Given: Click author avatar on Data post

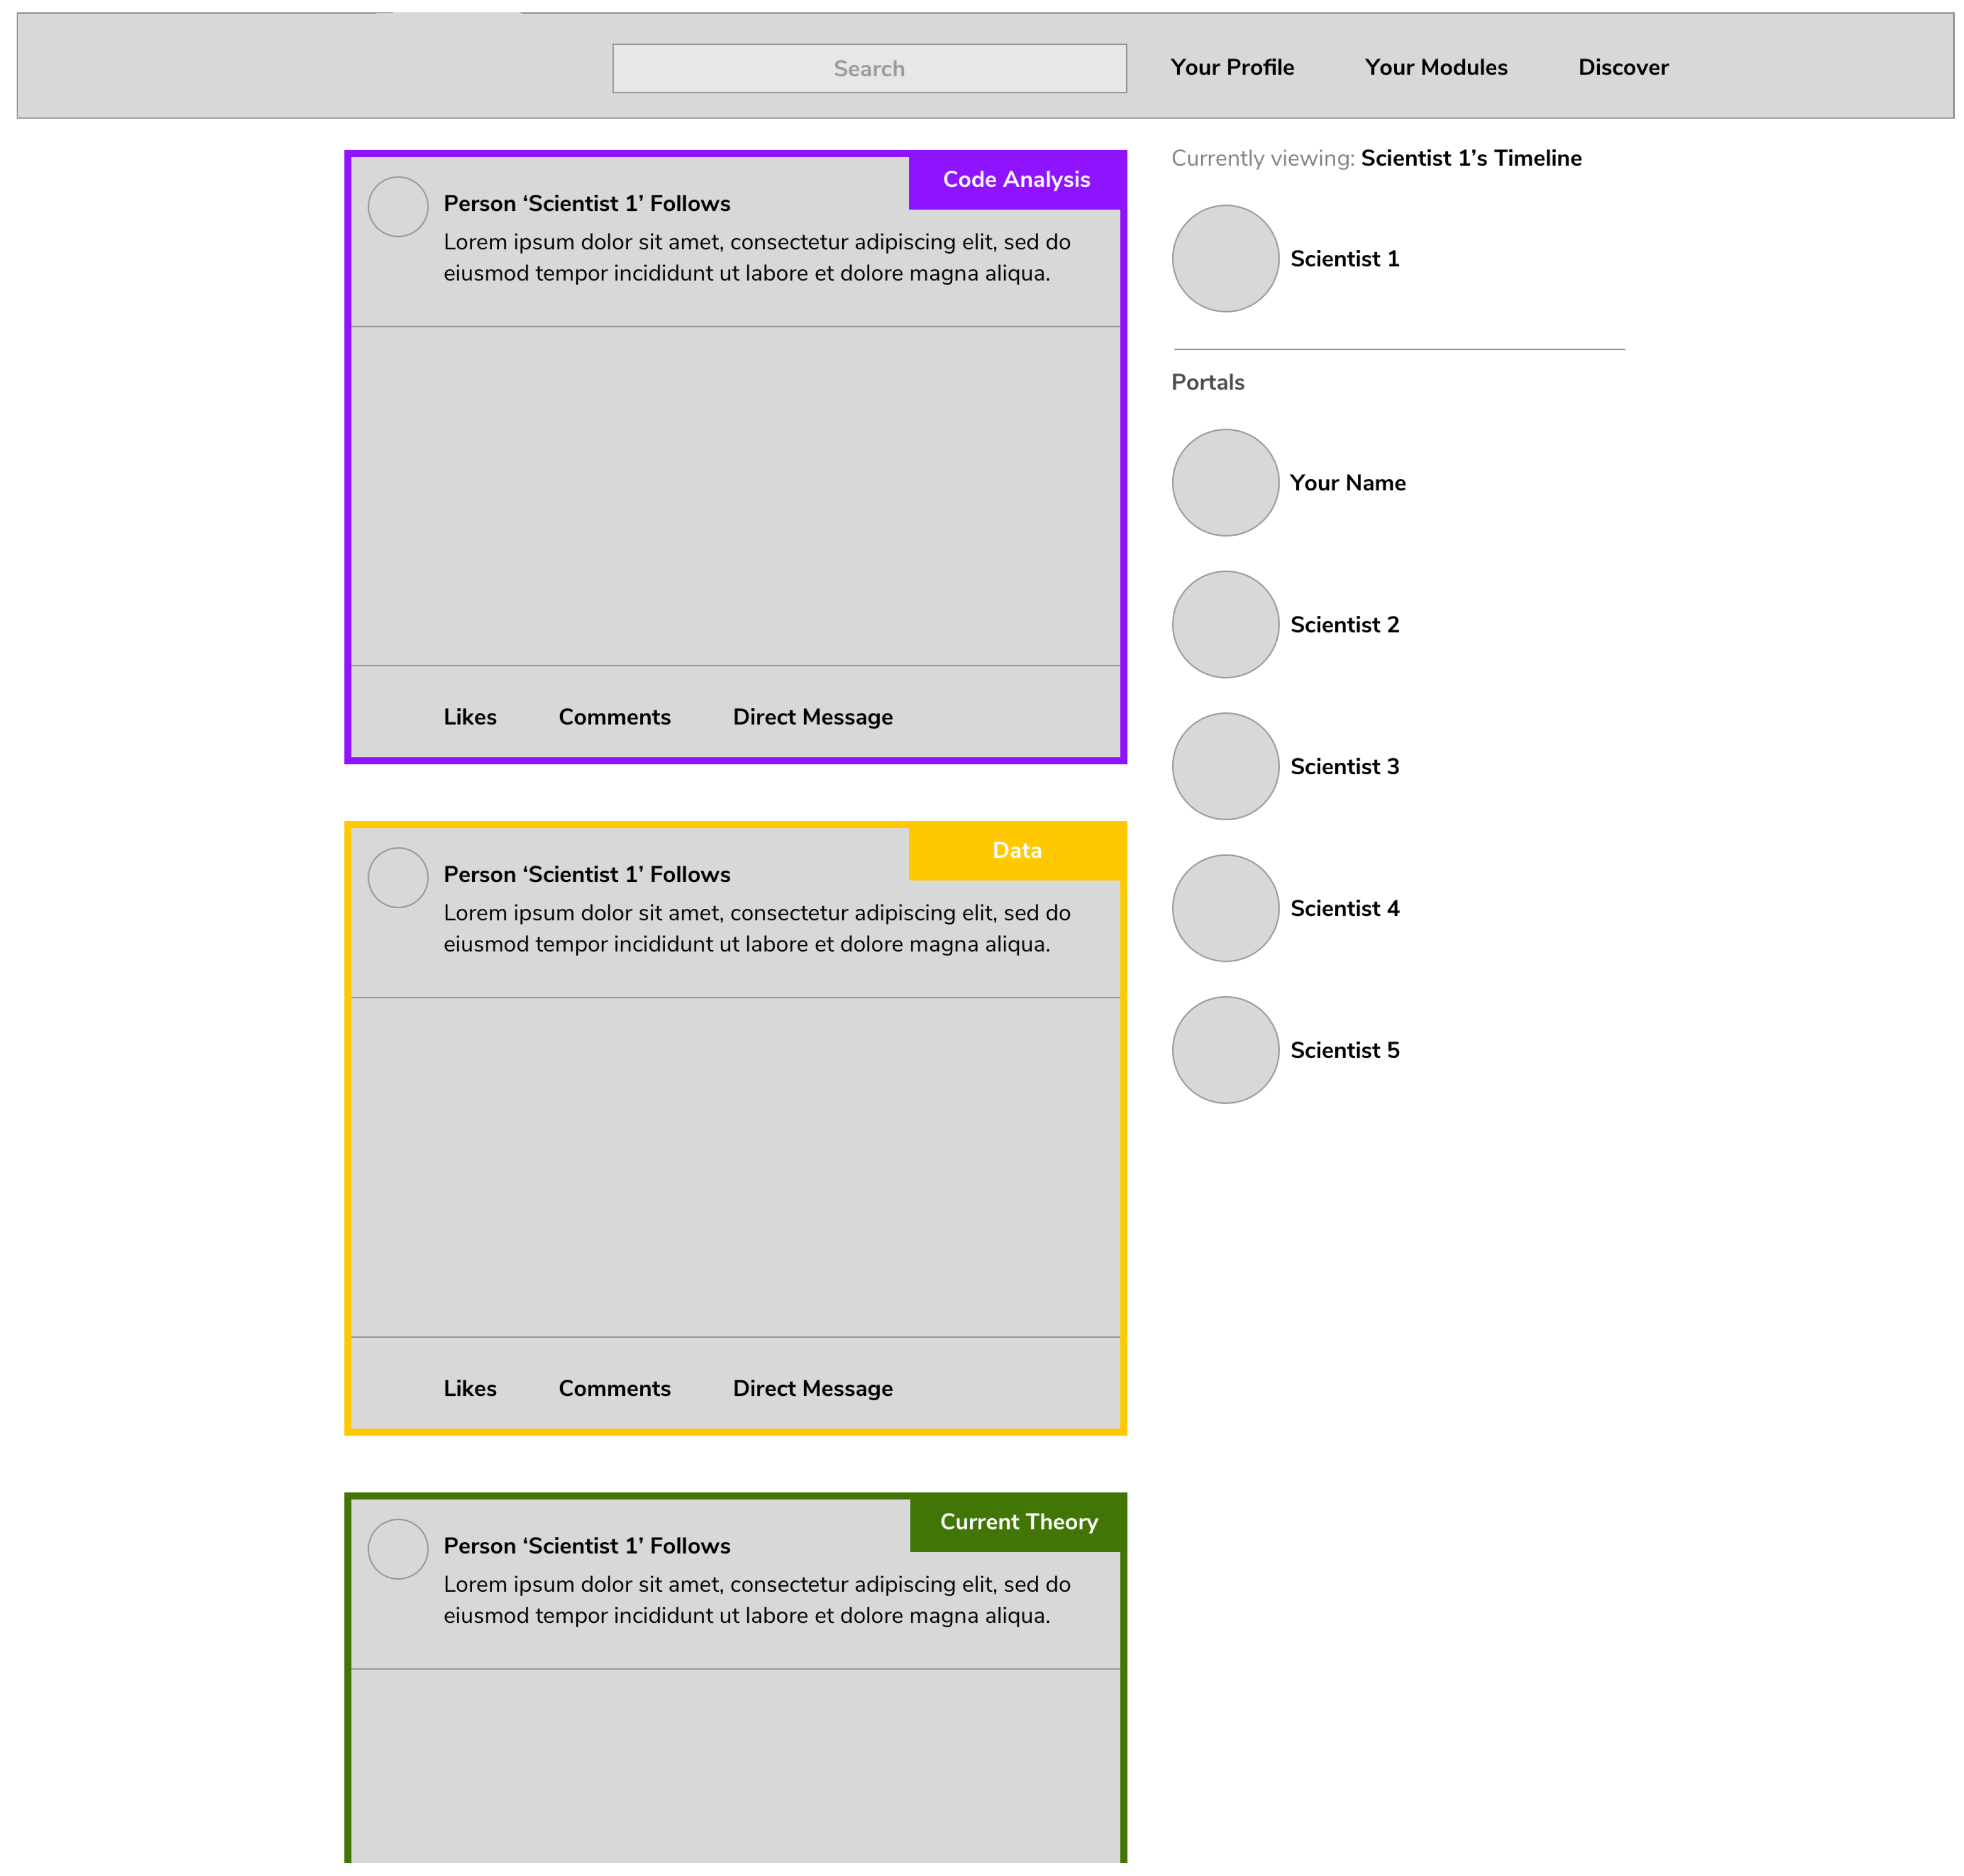Looking at the screenshot, I should click(x=398, y=878).
